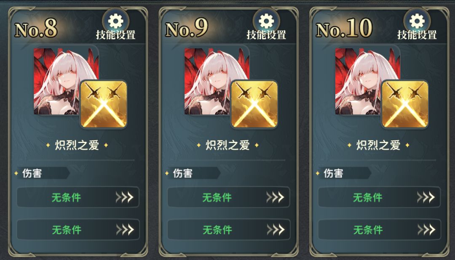Image resolution: width=455 pixels, height=260 pixels.
Task: Expand first 无条件 condition in No.10
Action: coord(379,197)
